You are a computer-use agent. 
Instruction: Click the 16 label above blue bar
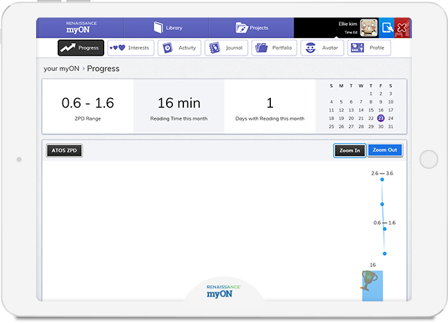(372, 265)
